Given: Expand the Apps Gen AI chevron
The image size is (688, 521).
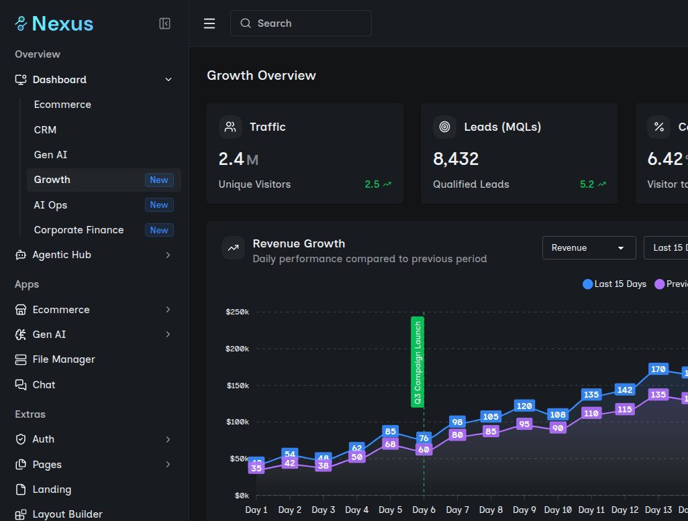Looking at the screenshot, I should (168, 335).
